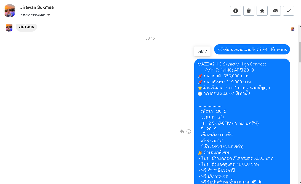301x184 pixels.
Task: Open Jirawan Sukmee profile picture in header
Action: (10, 11)
